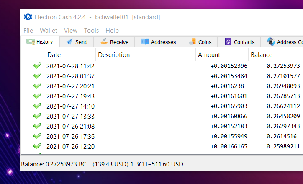Click the amount +0.00160866
Image resolution: width=303 pixels, height=184 pixels.
(x=229, y=116)
